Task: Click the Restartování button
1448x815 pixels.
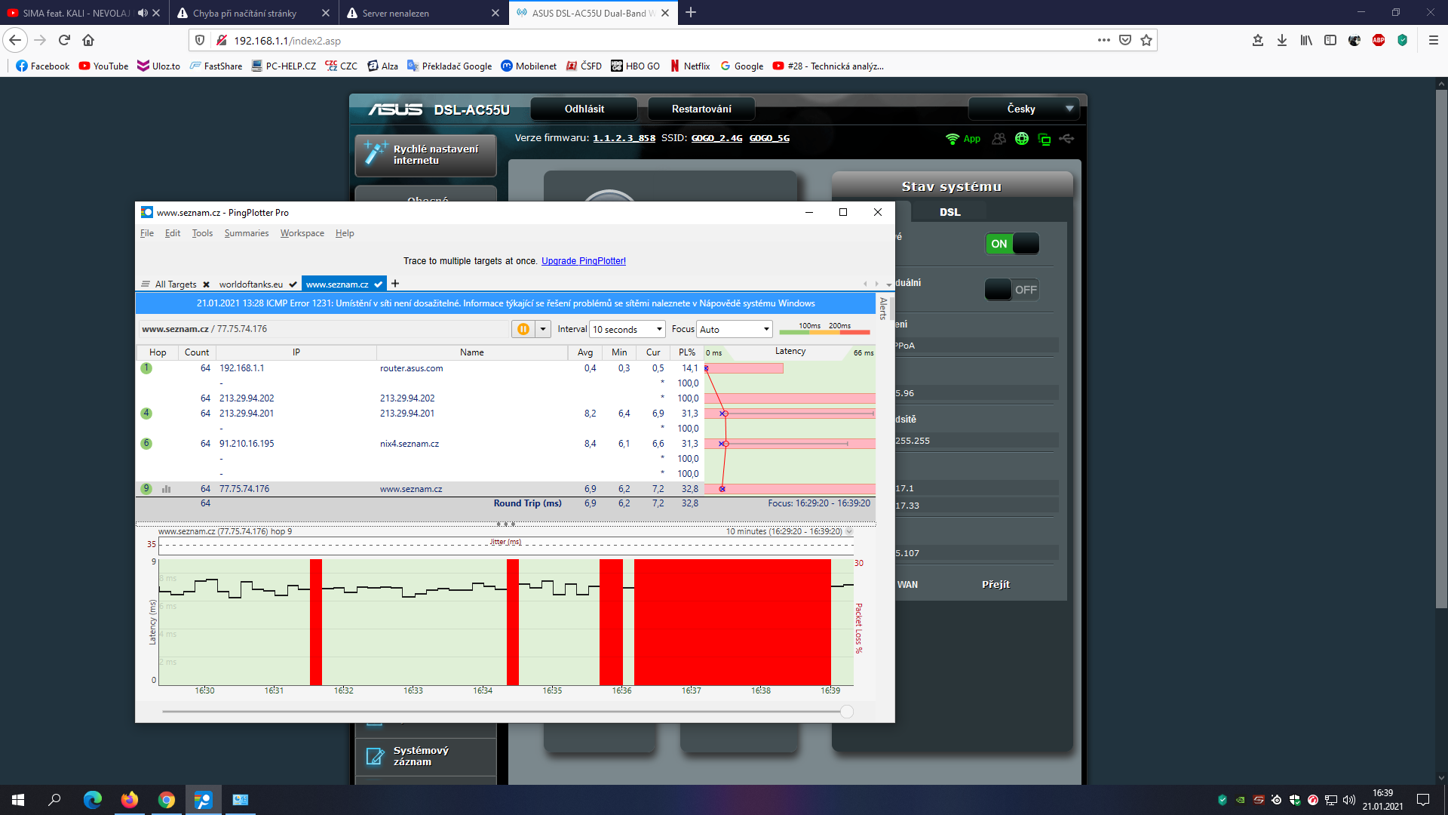Action: (701, 109)
